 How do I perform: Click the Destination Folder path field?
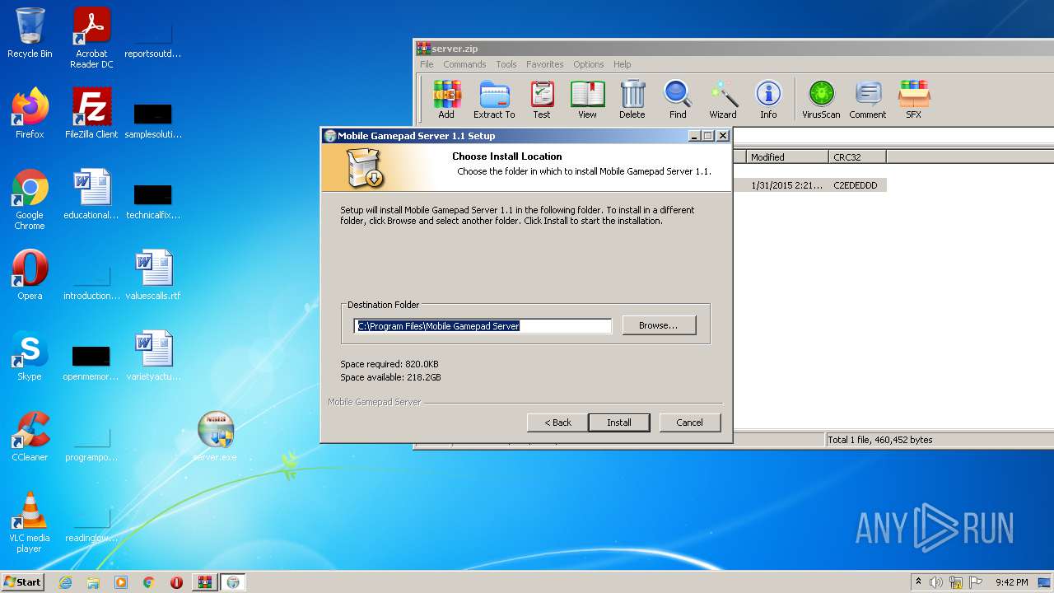pyautogui.click(x=483, y=326)
